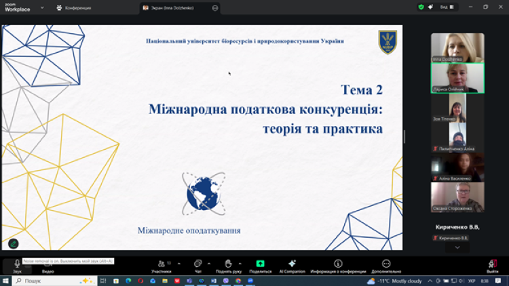The image size is (509, 286).
Task: Expand the arrow next to Поднять руку
Action: tap(240, 264)
